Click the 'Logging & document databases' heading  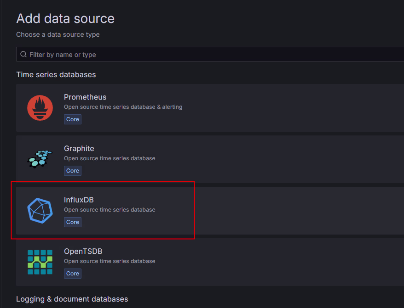pyautogui.click(x=72, y=299)
